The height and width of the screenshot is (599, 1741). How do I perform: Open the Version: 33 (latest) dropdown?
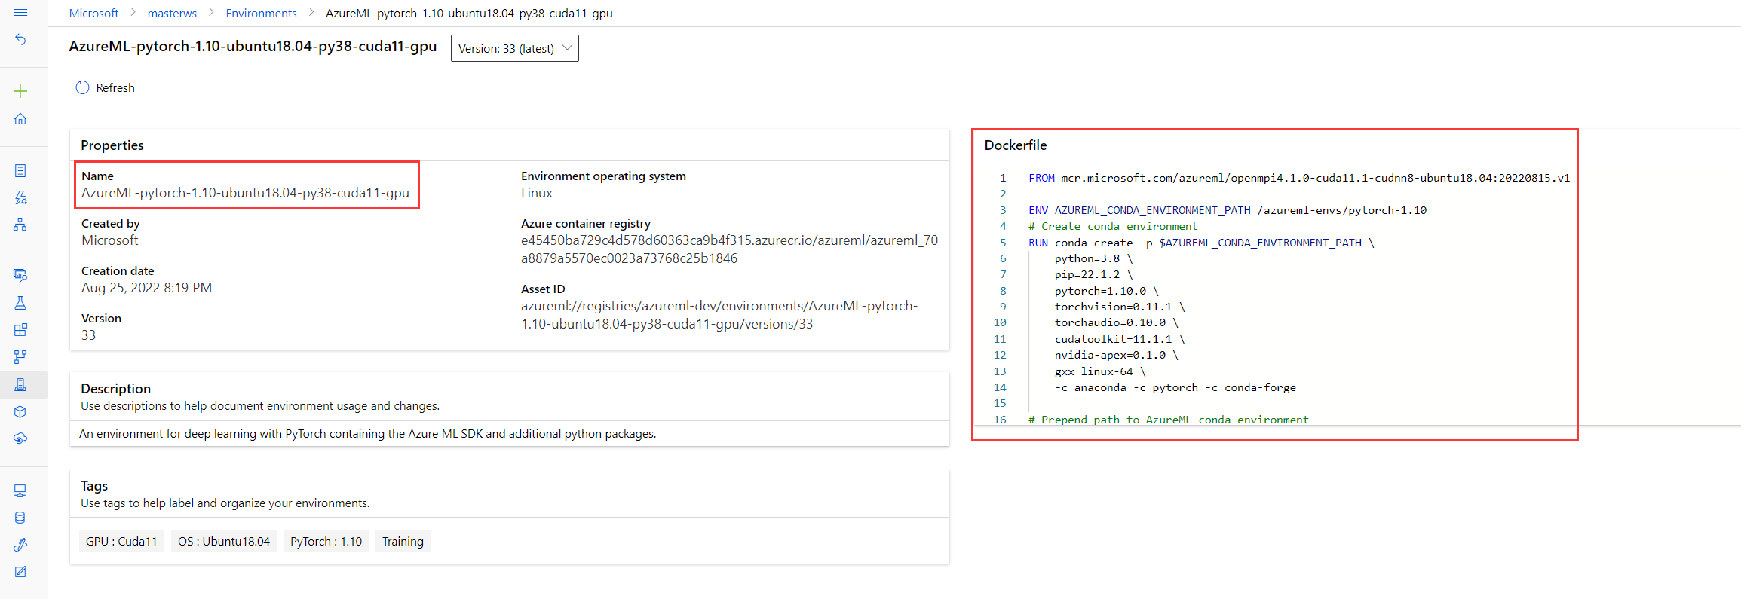(515, 48)
